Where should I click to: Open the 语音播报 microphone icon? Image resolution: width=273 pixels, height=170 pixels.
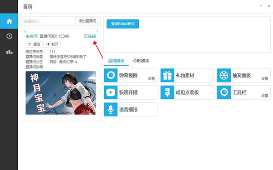111,109
